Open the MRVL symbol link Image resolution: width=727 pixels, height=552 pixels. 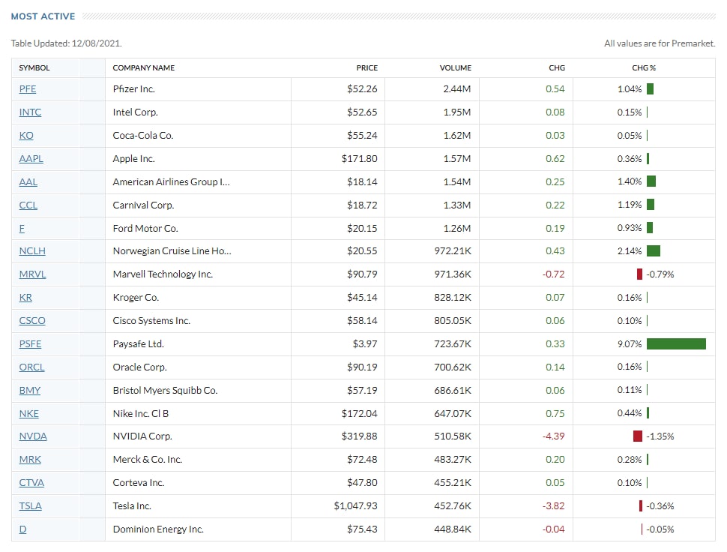tap(32, 274)
